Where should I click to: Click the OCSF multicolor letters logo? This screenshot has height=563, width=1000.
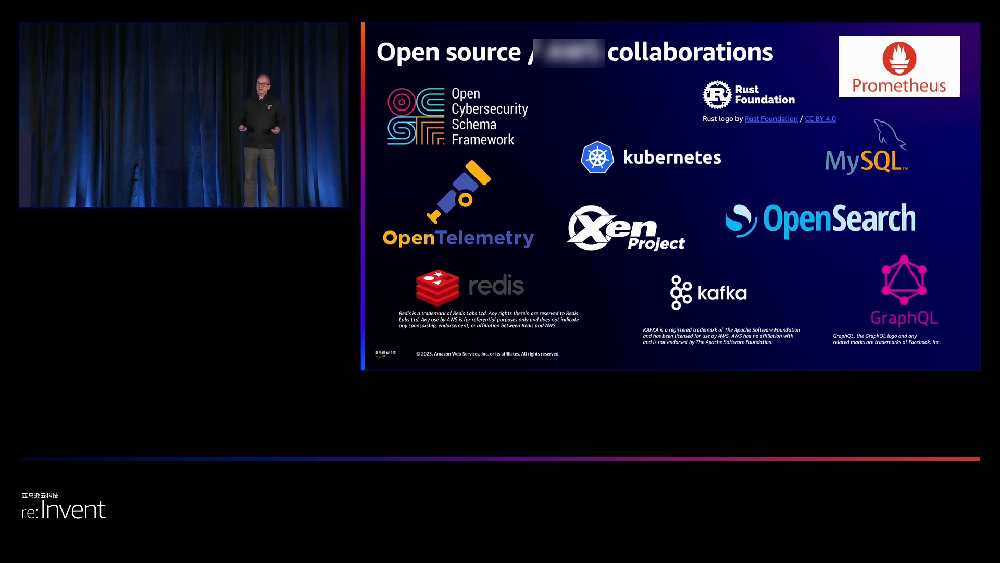coord(416,116)
